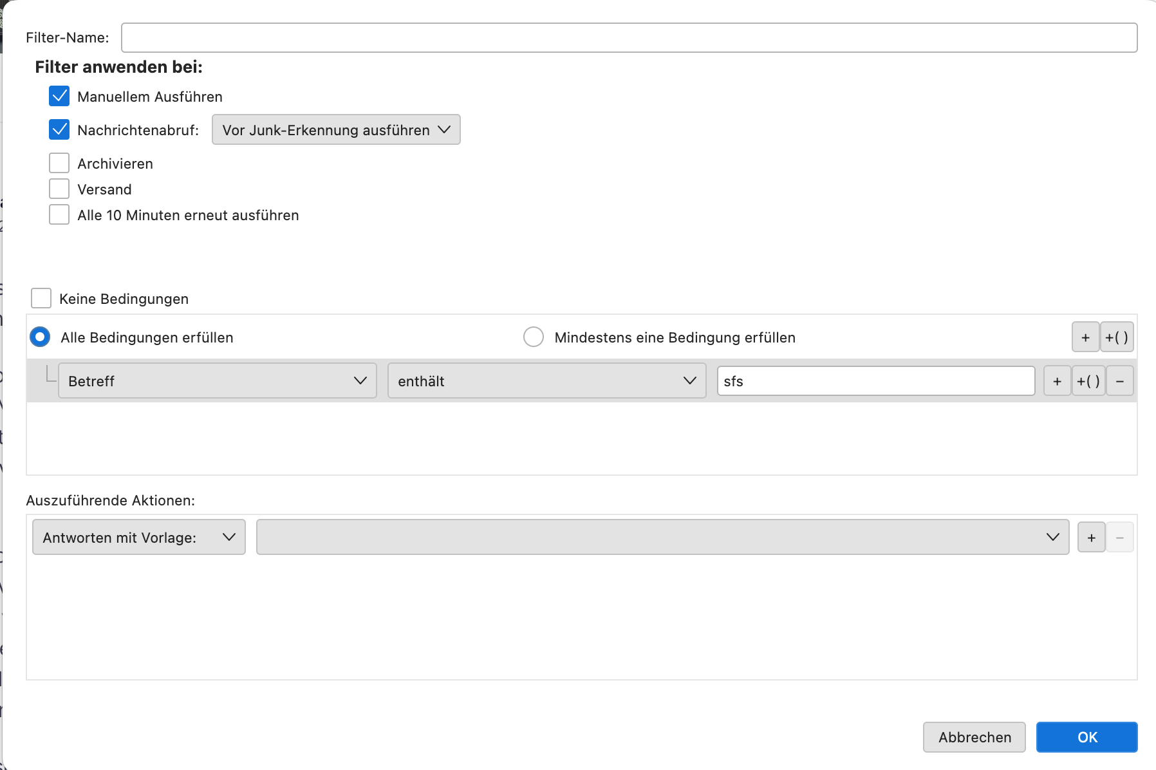Remove the Betreff condition row
Viewport: 1156px width, 770px height.
(1120, 381)
